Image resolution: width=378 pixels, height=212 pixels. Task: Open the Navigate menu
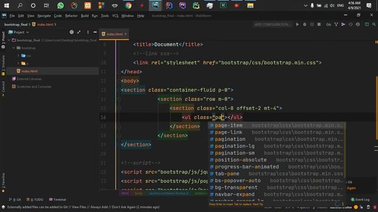[x=44, y=16]
